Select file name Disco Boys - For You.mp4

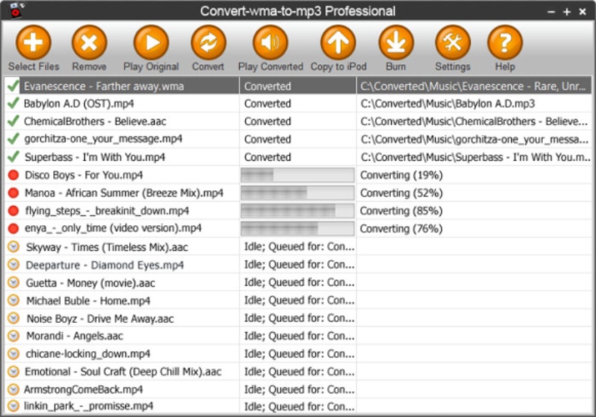(83, 175)
